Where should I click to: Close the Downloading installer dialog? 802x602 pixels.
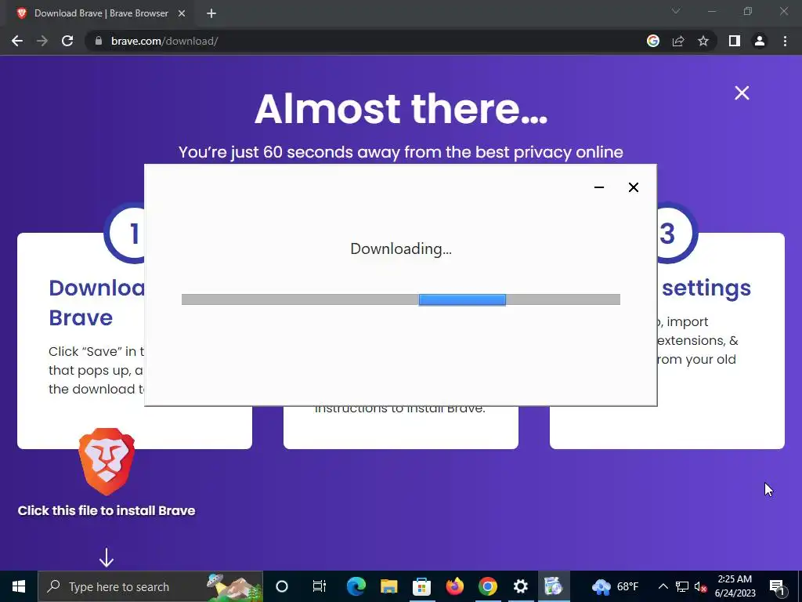pyautogui.click(x=633, y=187)
